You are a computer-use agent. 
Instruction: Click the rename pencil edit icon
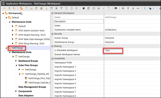coord(89,8)
